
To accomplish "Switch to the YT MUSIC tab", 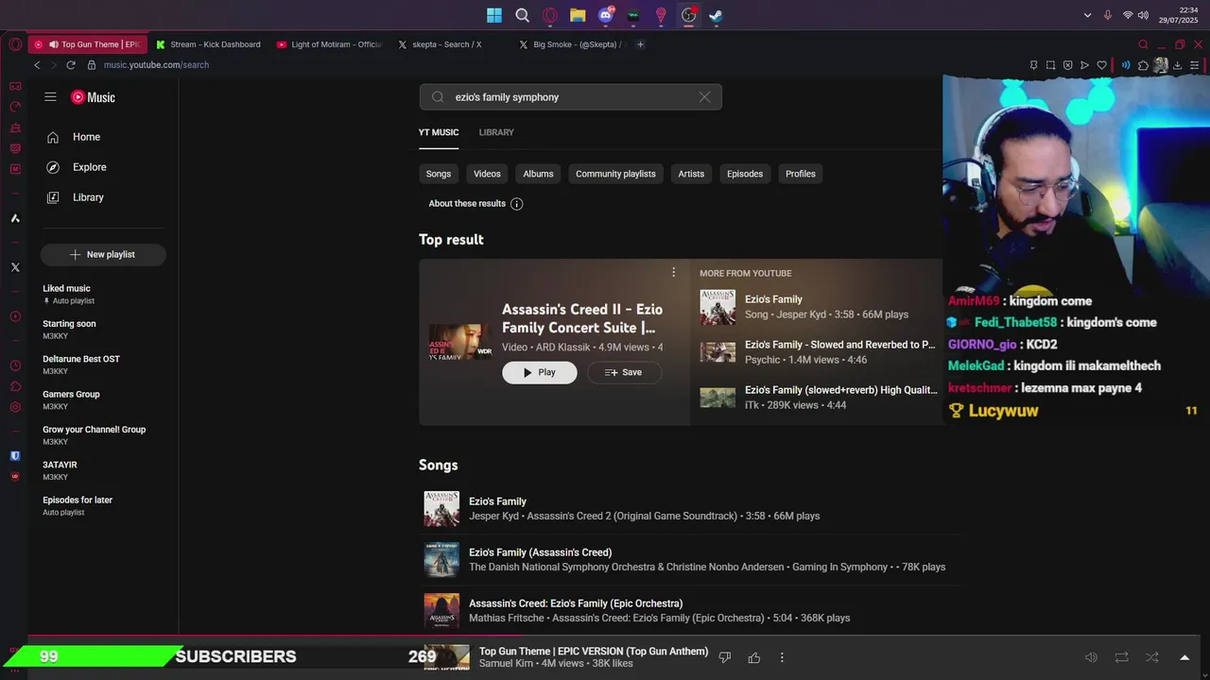I will pos(439,132).
